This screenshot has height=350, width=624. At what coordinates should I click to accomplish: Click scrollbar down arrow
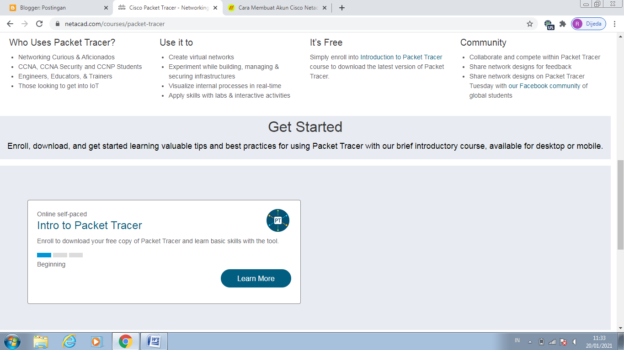coord(620,327)
